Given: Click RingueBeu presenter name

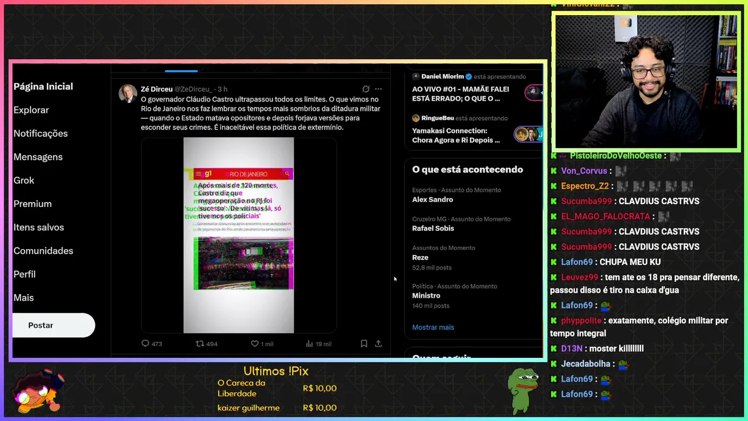Looking at the screenshot, I should point(438,118).
